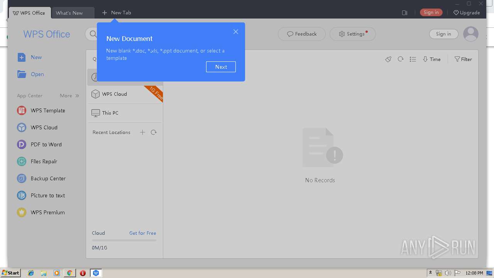Image resolution: width=494 pixels, height=278 pixels.
Task: Create a New document from sidebar
Action: point(30,57)
